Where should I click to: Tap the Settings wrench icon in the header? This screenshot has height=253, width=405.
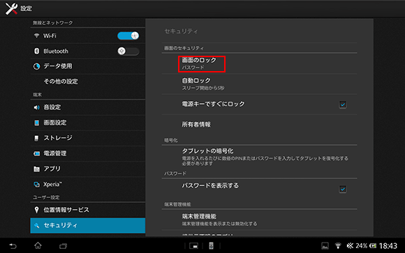tap(11, 8)
